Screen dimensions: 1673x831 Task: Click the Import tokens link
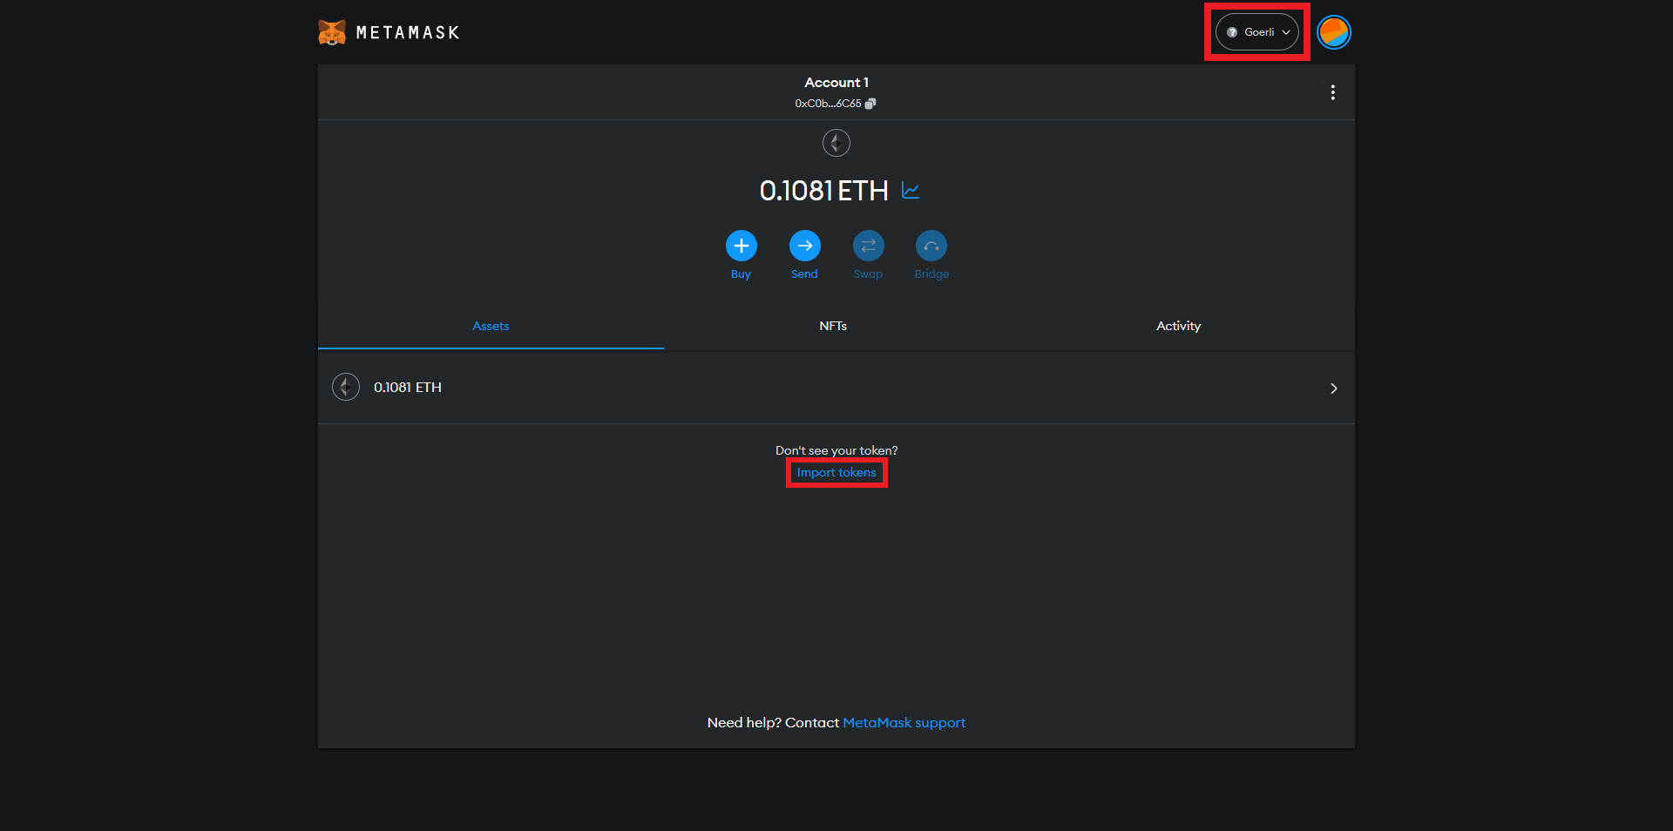coord(836,473)
